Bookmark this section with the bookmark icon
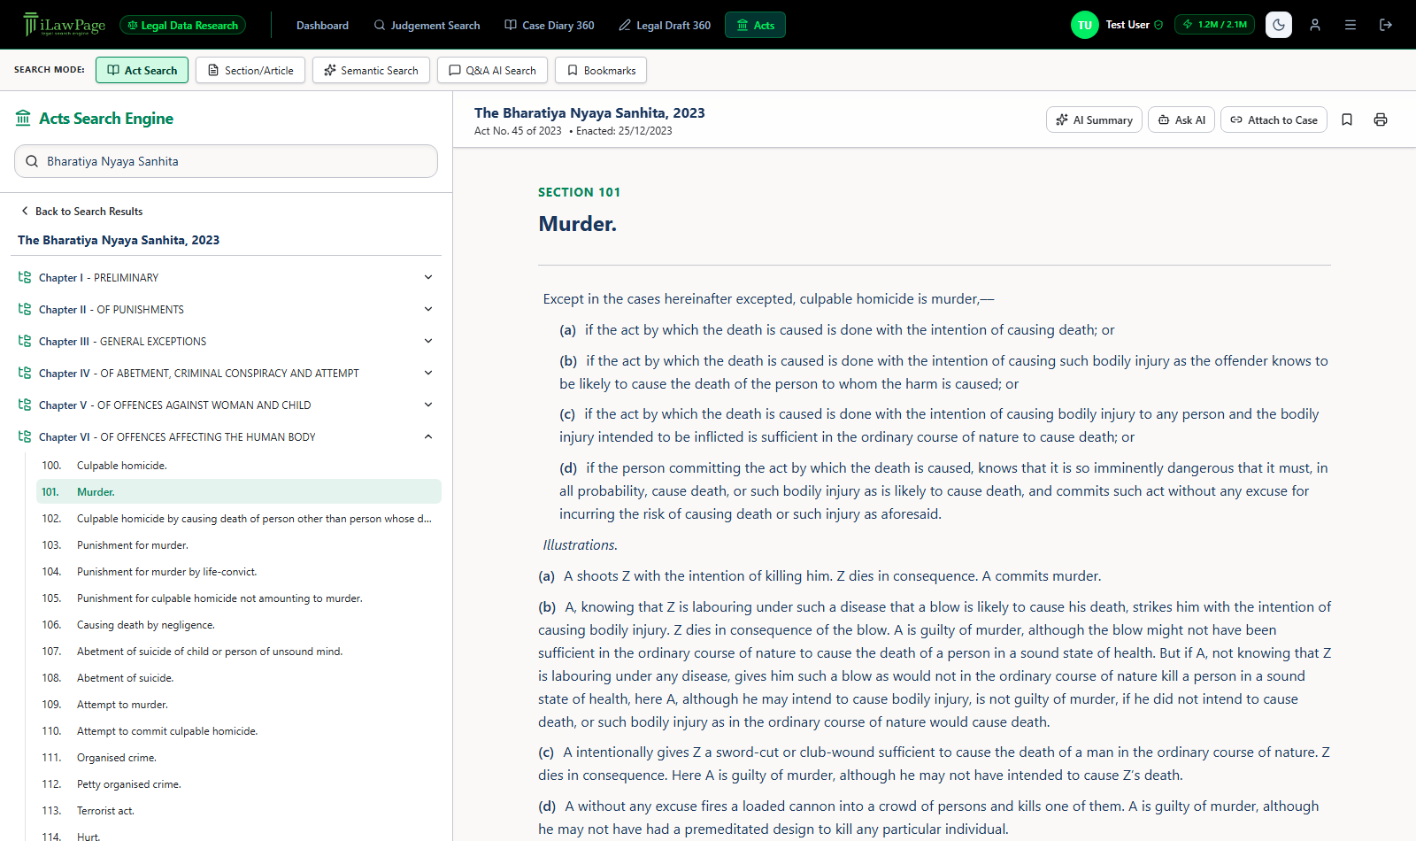 tap(1347, 120)
